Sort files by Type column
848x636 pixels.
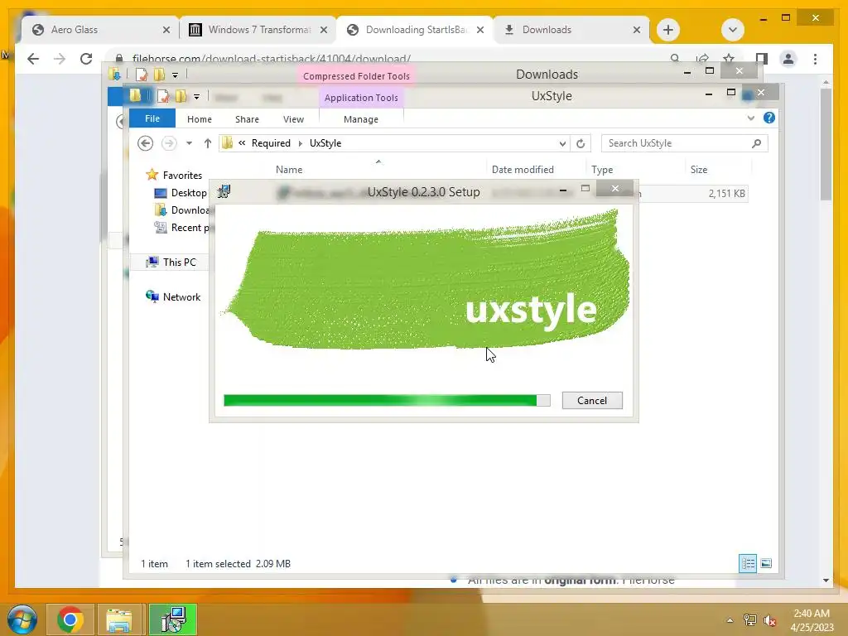tap(602, 169)
